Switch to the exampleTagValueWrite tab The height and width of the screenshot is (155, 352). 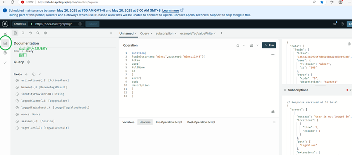click(x=196, y=33)
